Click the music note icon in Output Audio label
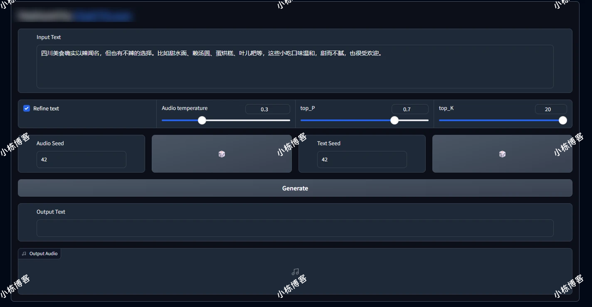Image resolution: width=592 pixels, height=307 pixels. (24, 253)
